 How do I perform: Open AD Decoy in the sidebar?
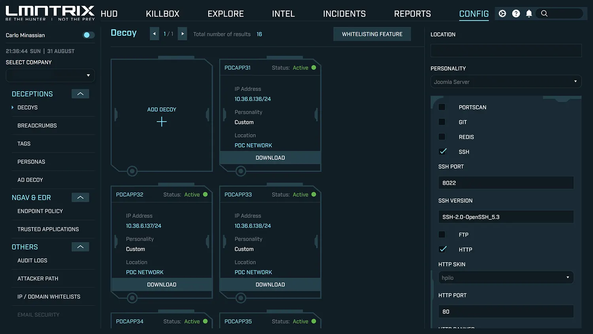pos(30,180)
